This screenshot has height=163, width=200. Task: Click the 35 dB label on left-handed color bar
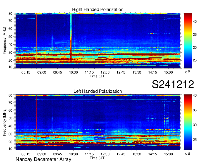pyautogui.click(x=195, y=110)
